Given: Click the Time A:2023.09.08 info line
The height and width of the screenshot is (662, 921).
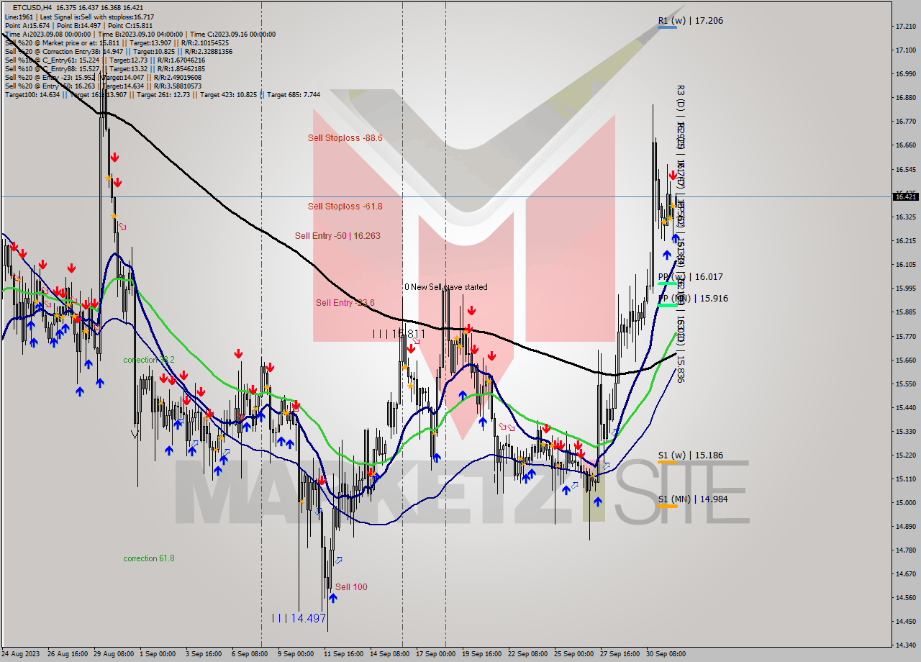Looking at the screenshot, I should click(x=140, y=34).
